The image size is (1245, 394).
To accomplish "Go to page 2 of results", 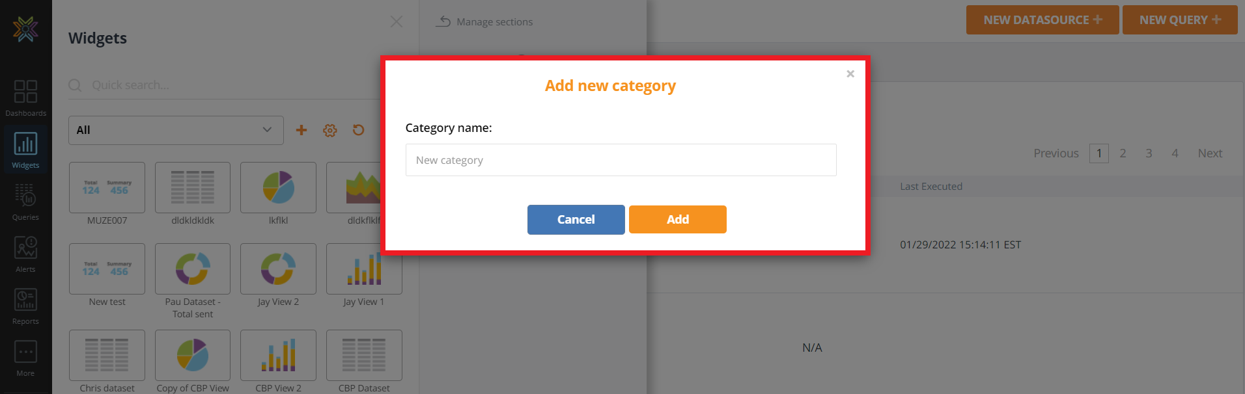I will pyautogui.click(x=1123, y=153).
